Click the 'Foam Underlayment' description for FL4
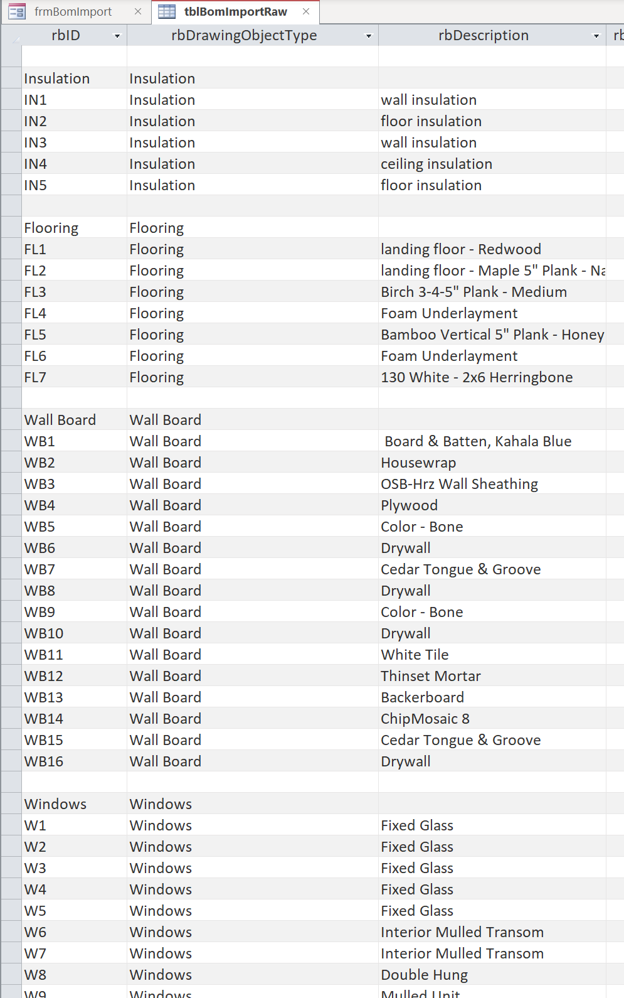This screenshot has width=624, height=998. pyautogui.click(x=449, y=313)
